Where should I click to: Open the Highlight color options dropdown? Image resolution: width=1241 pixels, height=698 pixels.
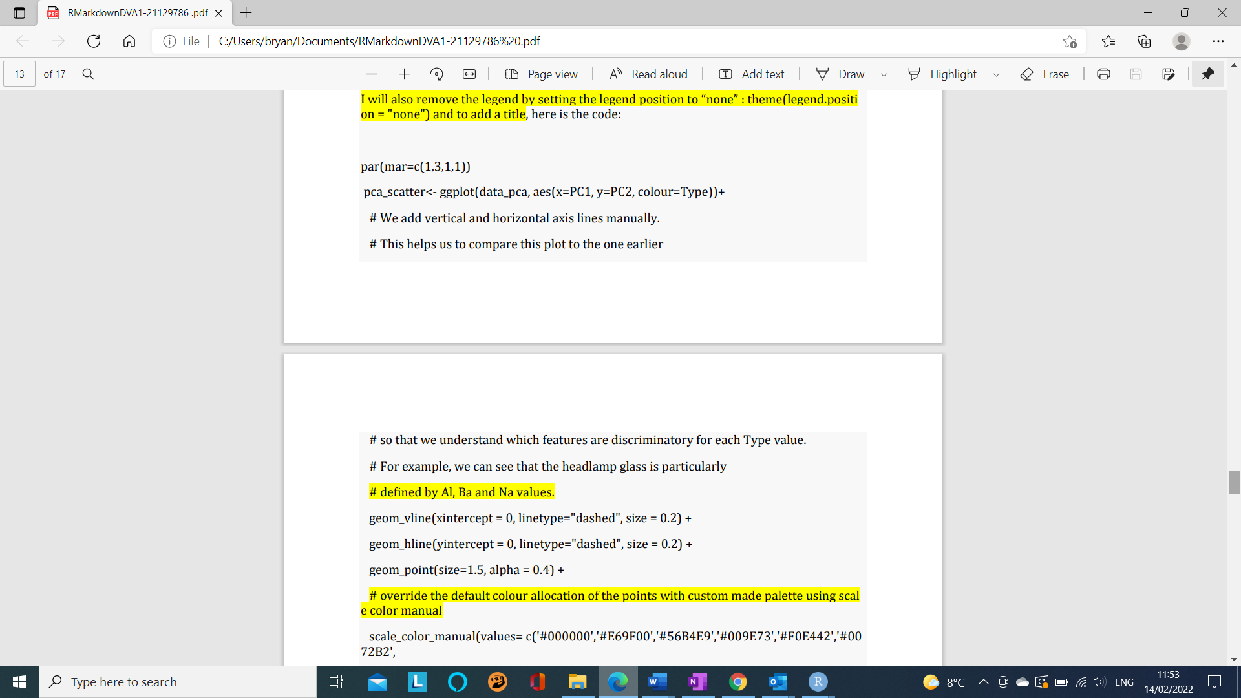click(996, 74)
